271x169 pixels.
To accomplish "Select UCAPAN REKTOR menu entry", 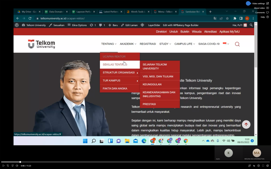I will tap(120, 57).
